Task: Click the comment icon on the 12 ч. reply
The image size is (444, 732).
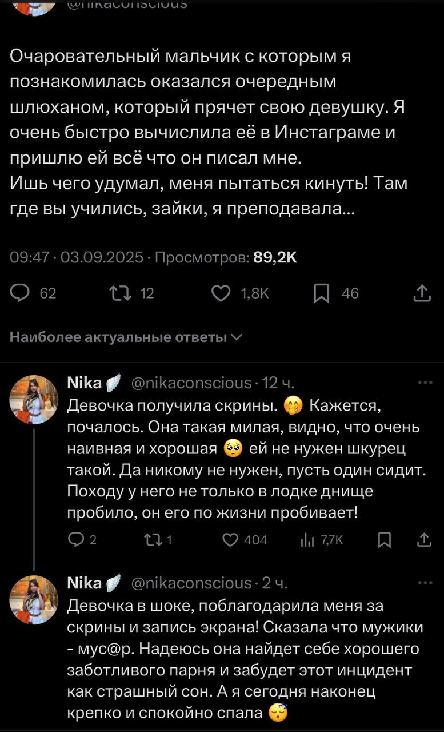Action: click(x=75, y=539)
